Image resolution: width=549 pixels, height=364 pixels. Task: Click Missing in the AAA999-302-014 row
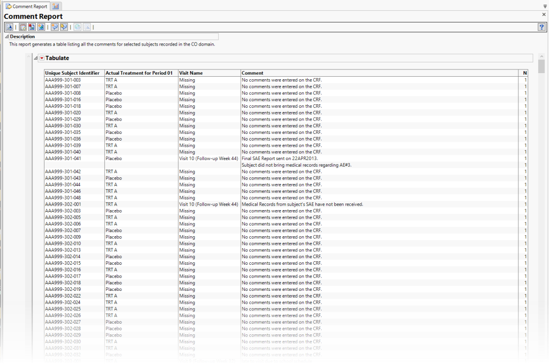coord(187,257)
